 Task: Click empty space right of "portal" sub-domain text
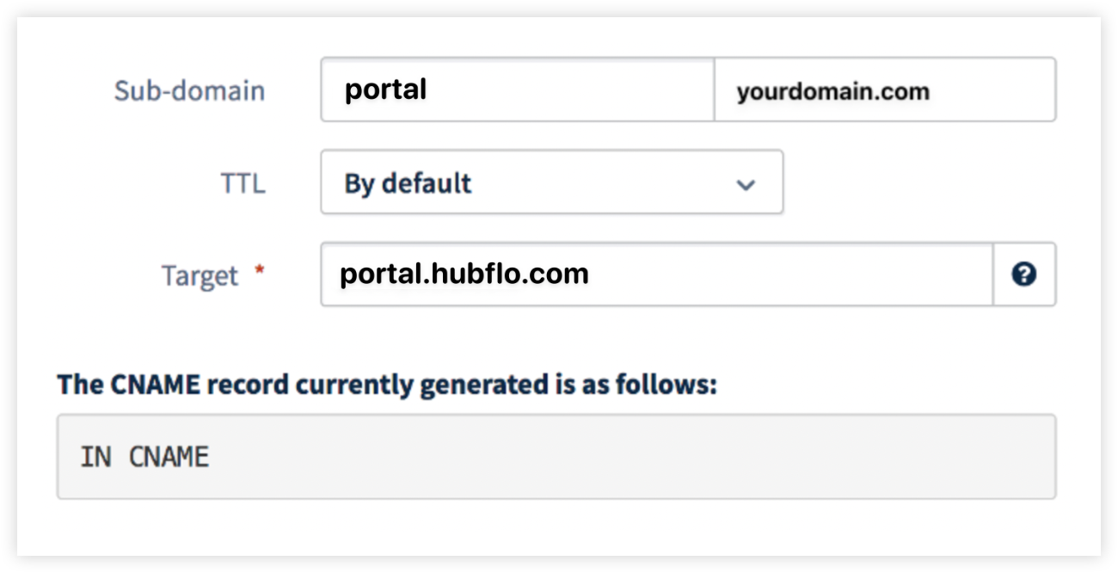(572, 89)
